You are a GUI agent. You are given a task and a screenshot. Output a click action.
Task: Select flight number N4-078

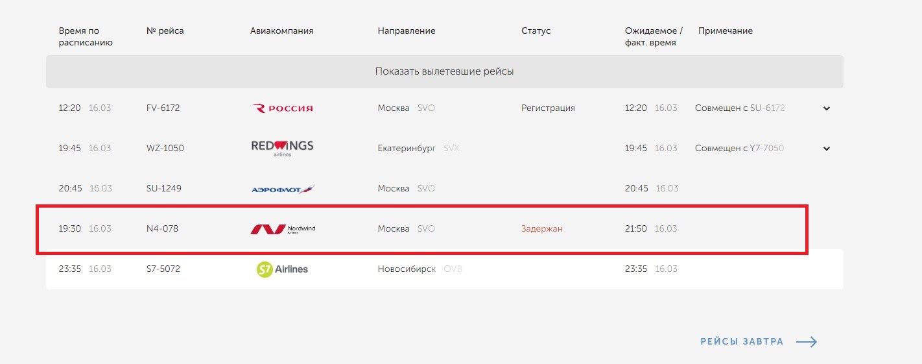tap(162, 228)
